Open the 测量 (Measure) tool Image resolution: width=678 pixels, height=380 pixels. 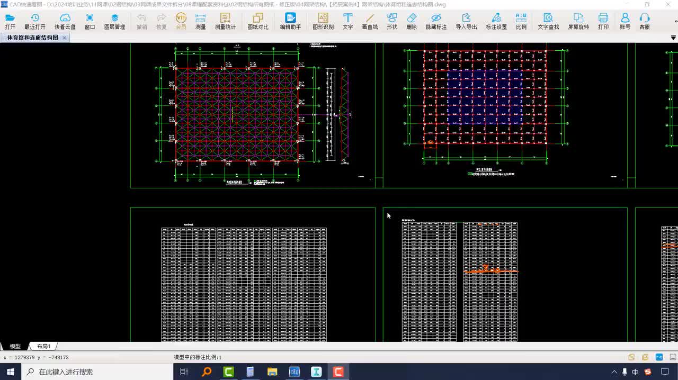pos(200,21)
